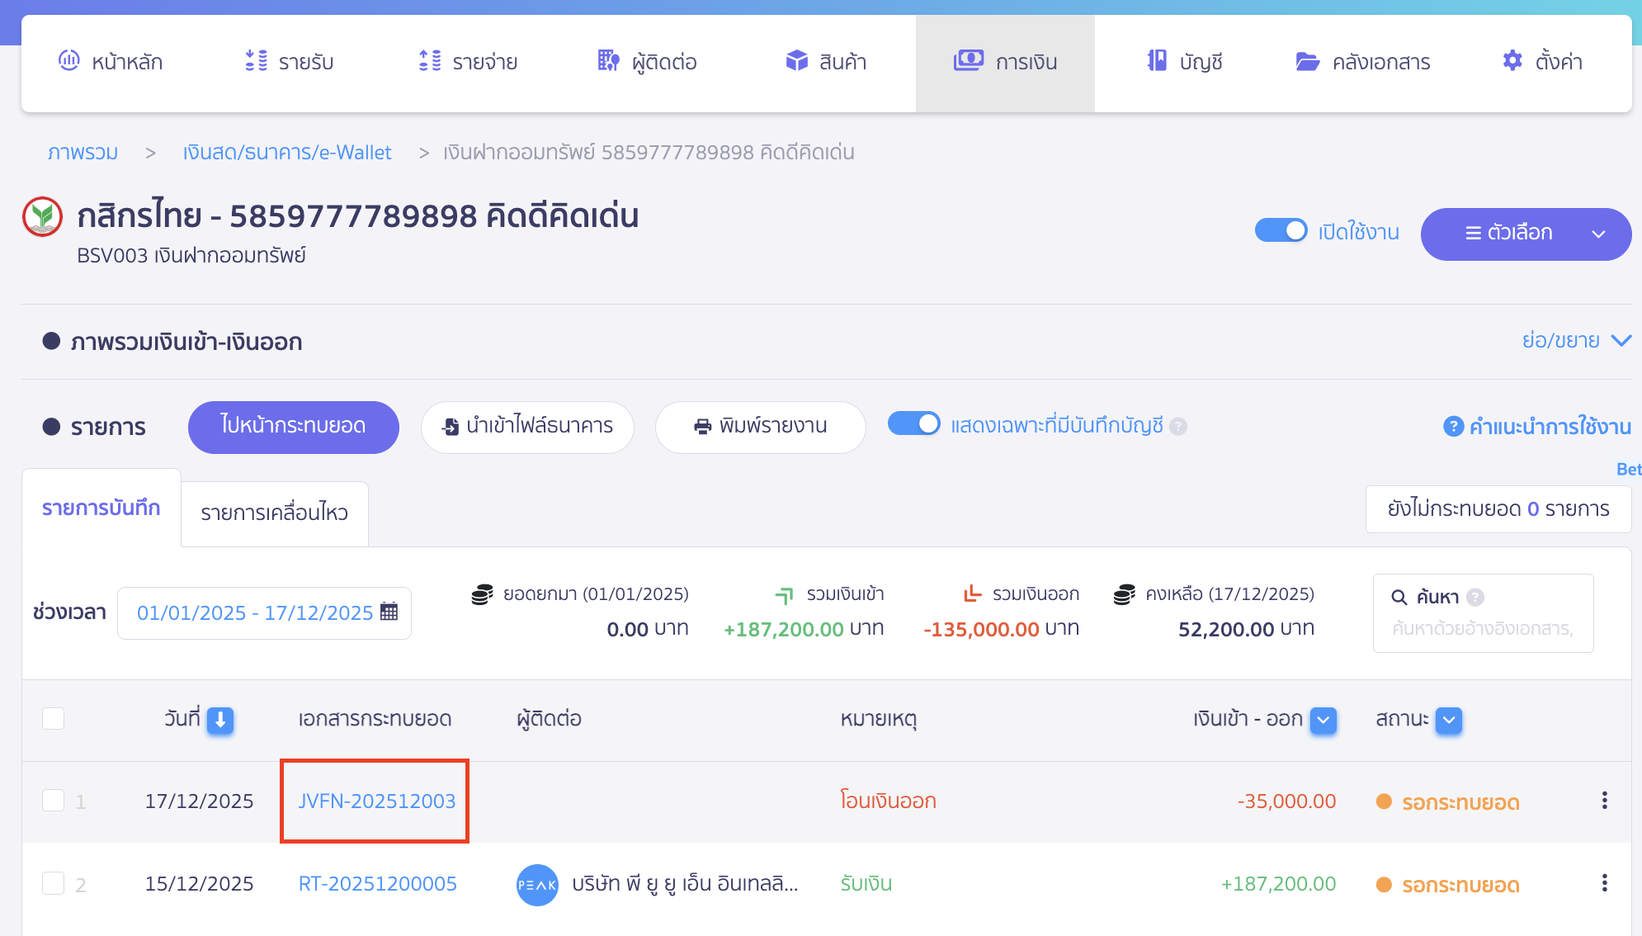Click the ไปหน้ากระทบยอด reconciliation button

click(293, 427)
